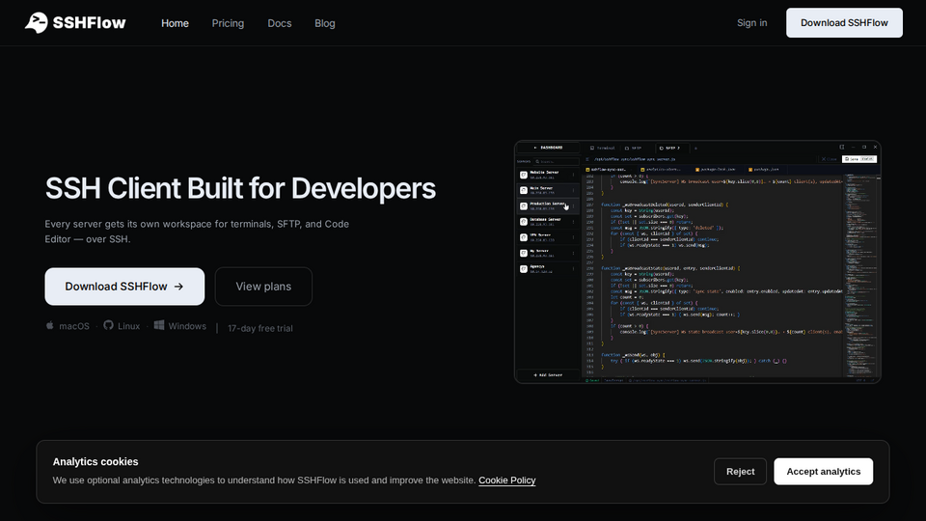926x521 pixels.
Task: Open the Cookie Policy link
Action: pos(506,480)
